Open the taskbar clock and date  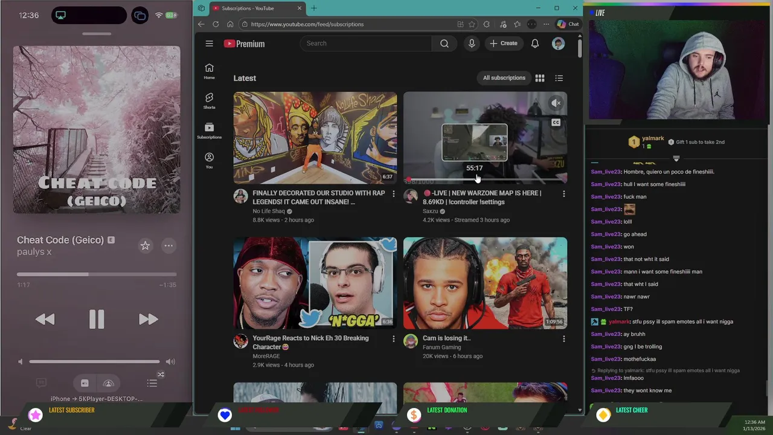click(755, 425)
